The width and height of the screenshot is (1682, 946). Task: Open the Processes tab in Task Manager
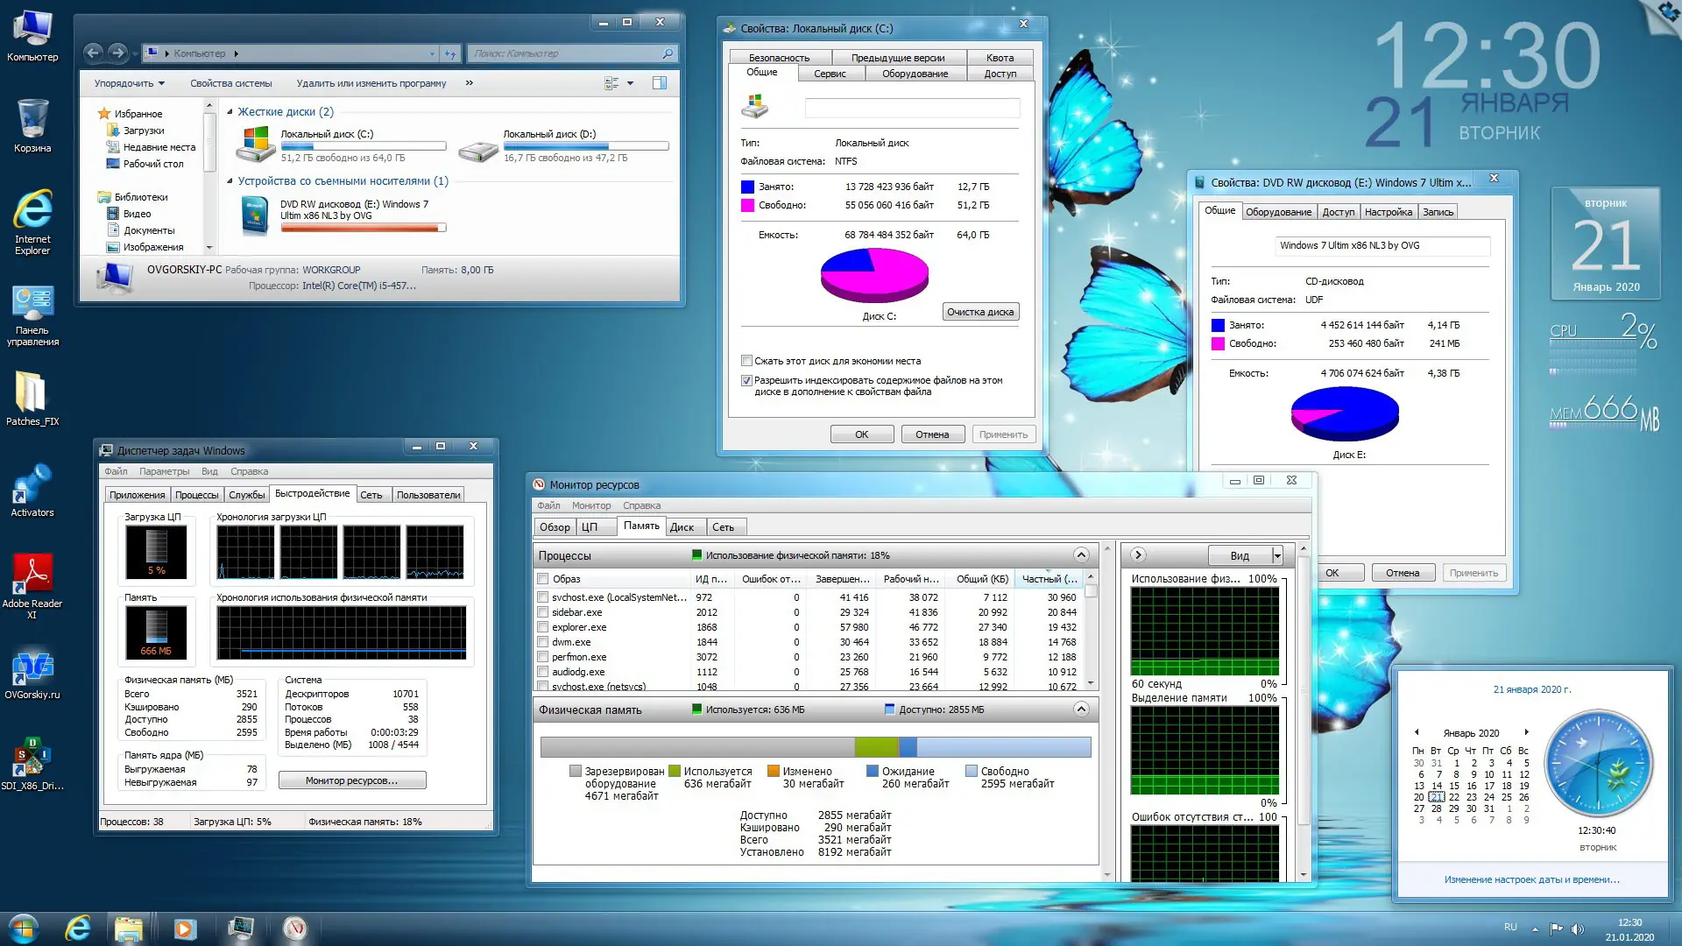click(196, 495)
